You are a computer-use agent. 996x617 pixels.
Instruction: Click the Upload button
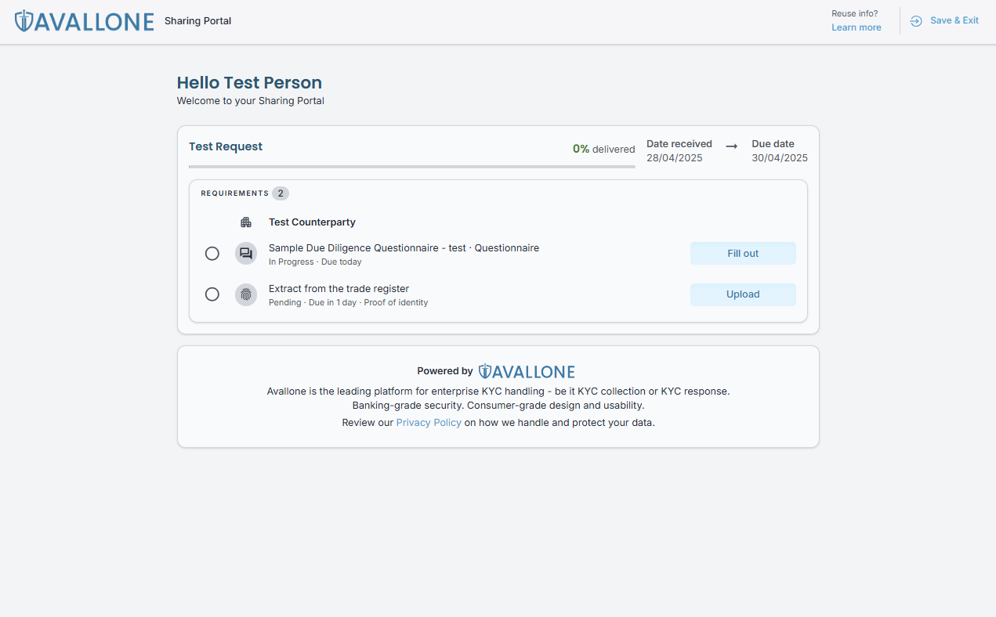743,294
